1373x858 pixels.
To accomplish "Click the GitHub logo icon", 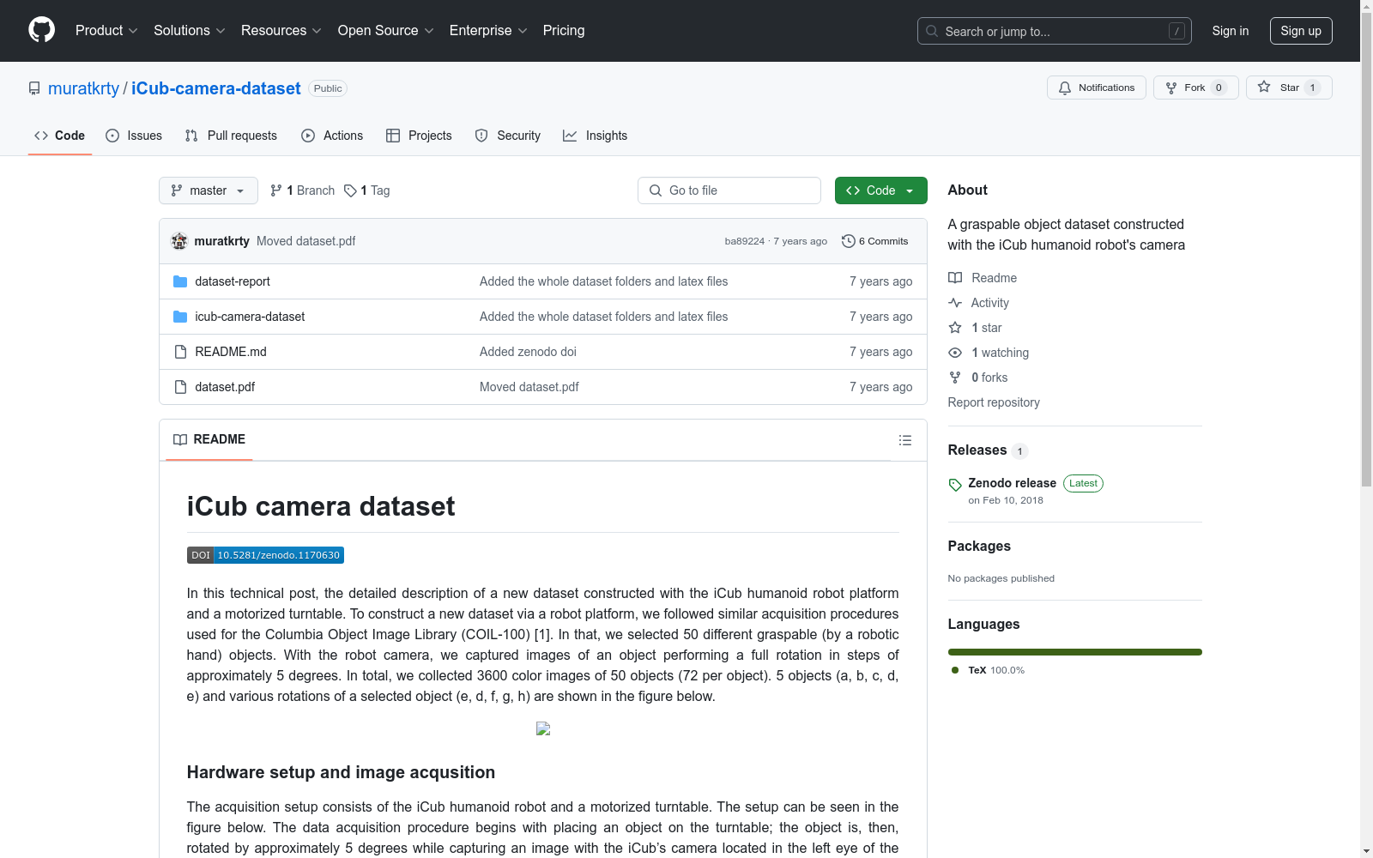I will pos(41,30).
